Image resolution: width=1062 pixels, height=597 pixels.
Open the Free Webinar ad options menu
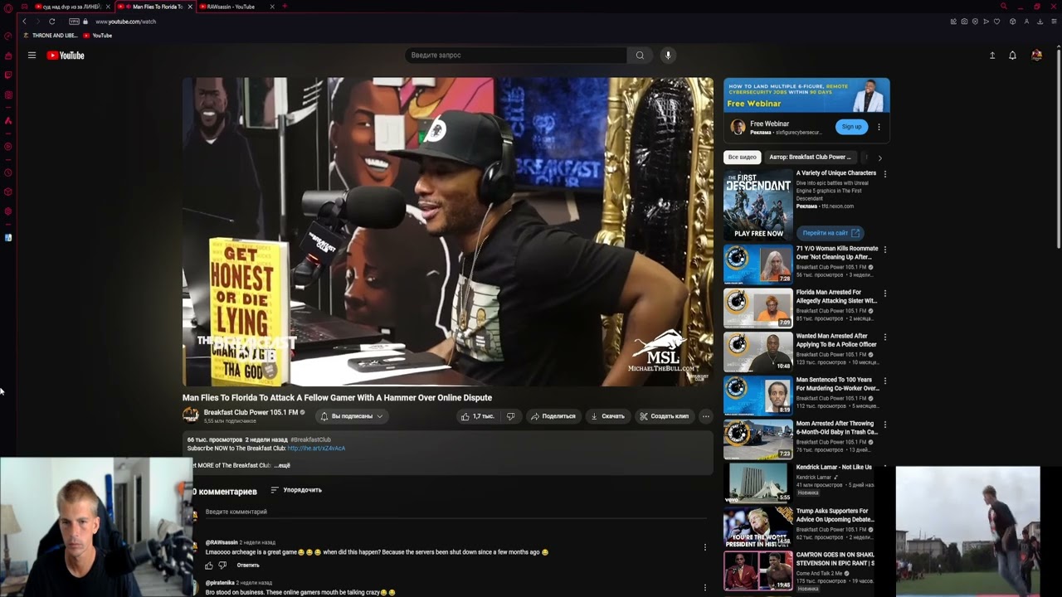click(879, 127)
